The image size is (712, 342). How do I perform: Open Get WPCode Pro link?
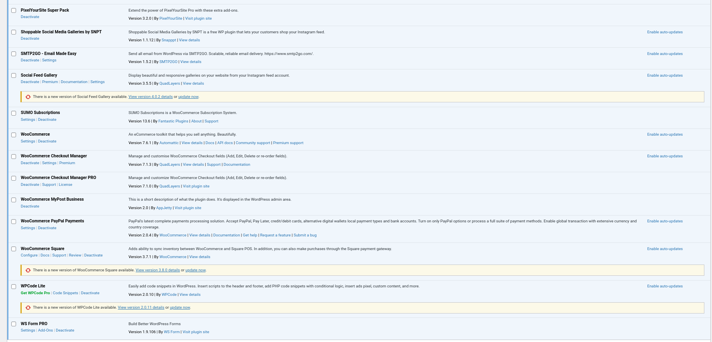pos(35,293)
